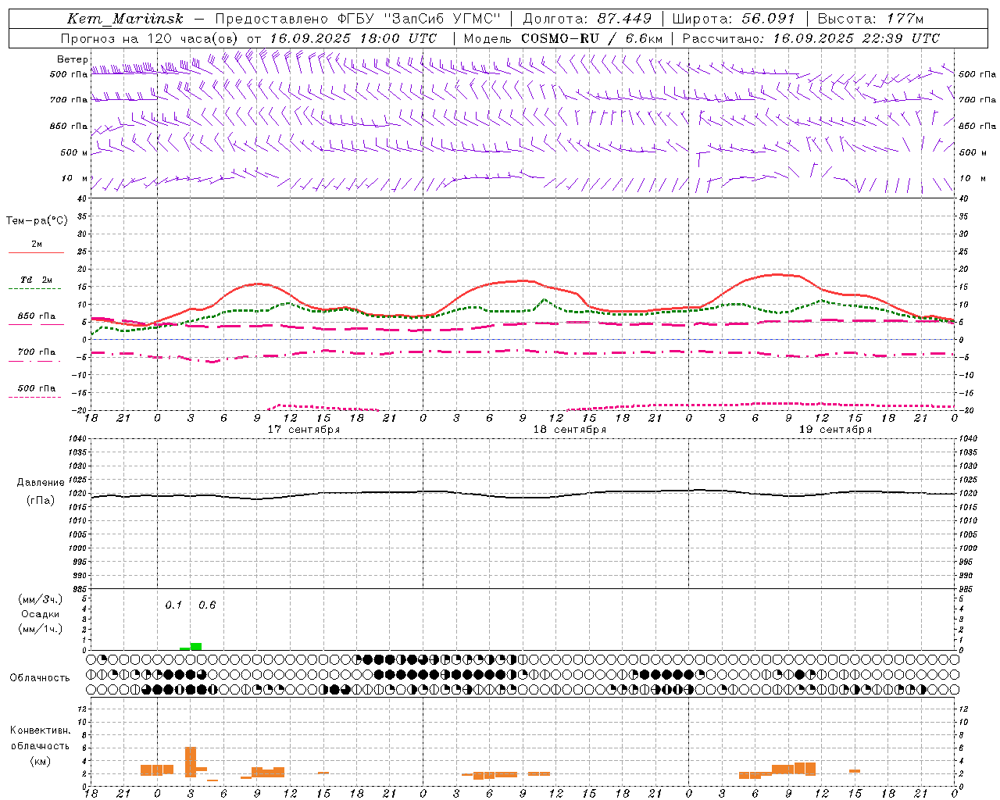
Task: Click the 'Широта: 56.091' latitude value
Action: (x=734, y=19)
